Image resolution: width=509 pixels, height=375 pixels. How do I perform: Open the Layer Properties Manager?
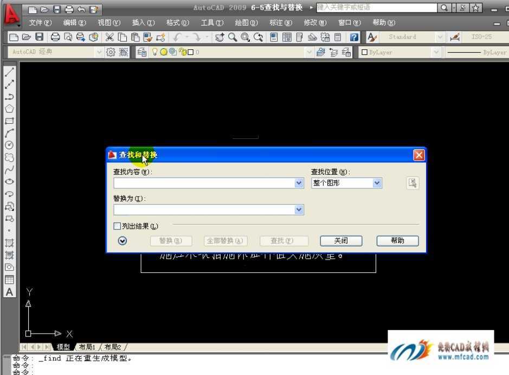pyautogui.click(x=142, y=52)
